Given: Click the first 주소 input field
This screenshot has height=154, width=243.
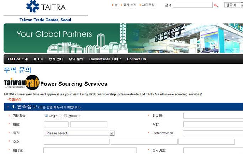Looking at the screenshot, I should pyautogui.click(x=77, y=142).
